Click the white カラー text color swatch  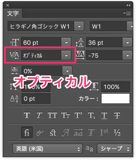tap(115, 99)
